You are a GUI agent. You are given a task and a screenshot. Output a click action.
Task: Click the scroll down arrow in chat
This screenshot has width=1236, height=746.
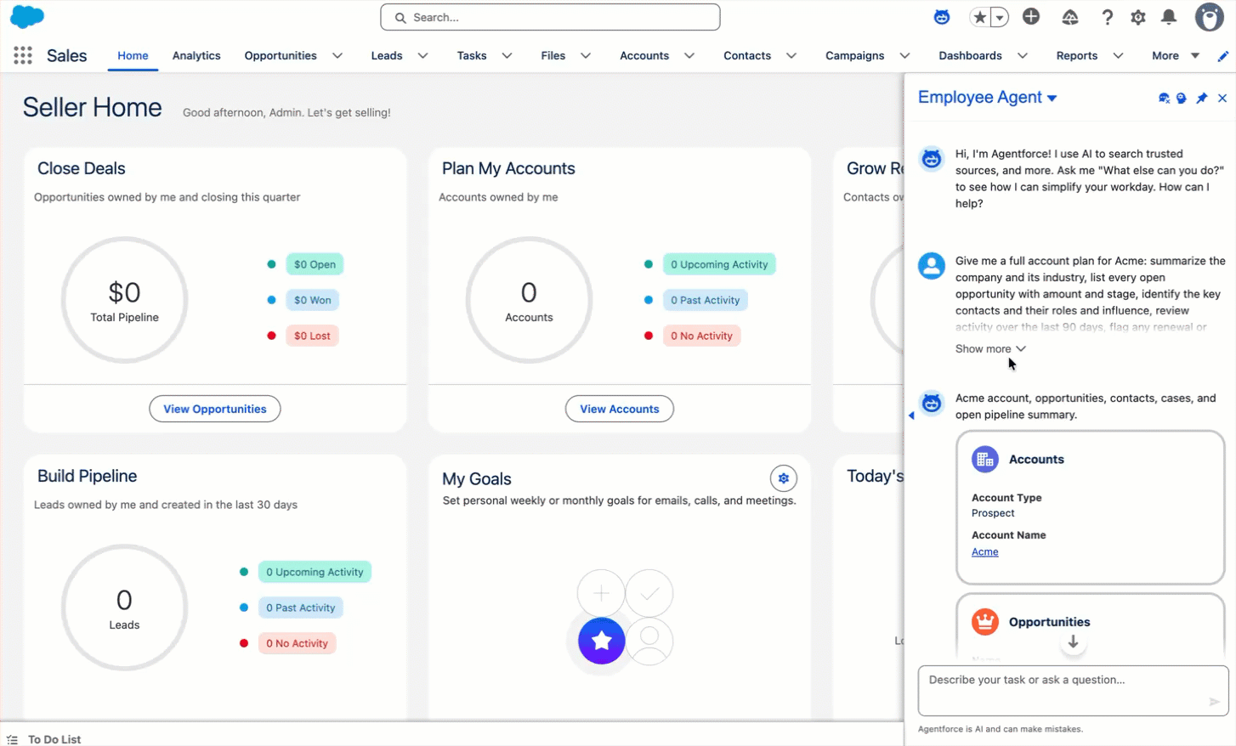(x=1073, y=642)
